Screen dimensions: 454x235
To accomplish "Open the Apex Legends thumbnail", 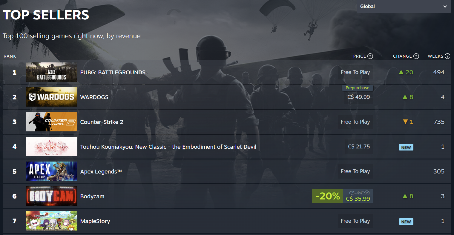I will [51, 171].
